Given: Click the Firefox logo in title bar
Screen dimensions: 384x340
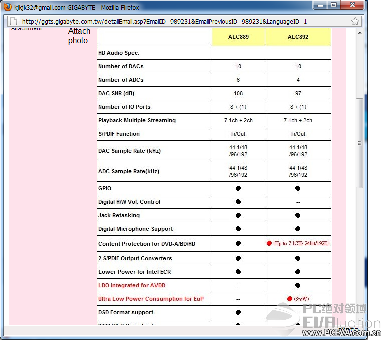Looking at the screenshot, I should pyautogui.click(x=7, y=7).
